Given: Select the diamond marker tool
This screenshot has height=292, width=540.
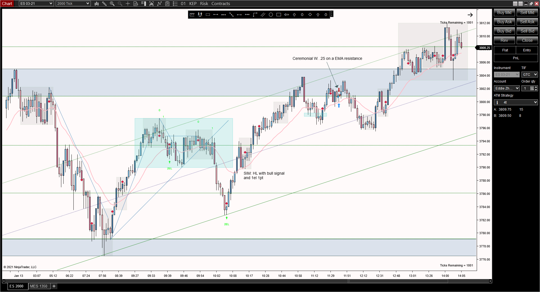Looking at the screenshot, I should pyautogui.click(x=310, y=15).
